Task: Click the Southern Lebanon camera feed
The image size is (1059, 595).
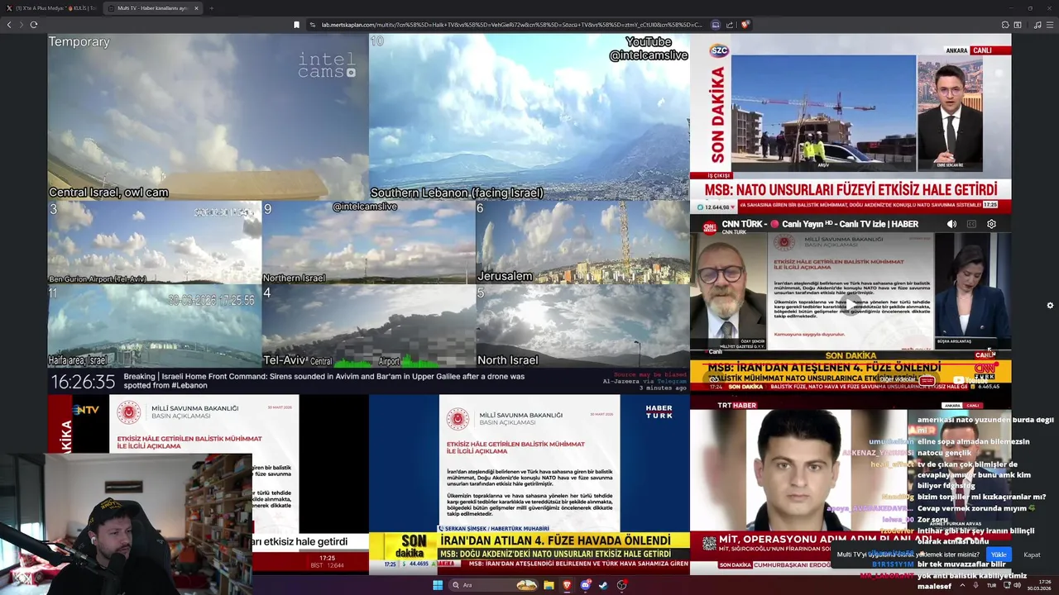Action: 529,117
